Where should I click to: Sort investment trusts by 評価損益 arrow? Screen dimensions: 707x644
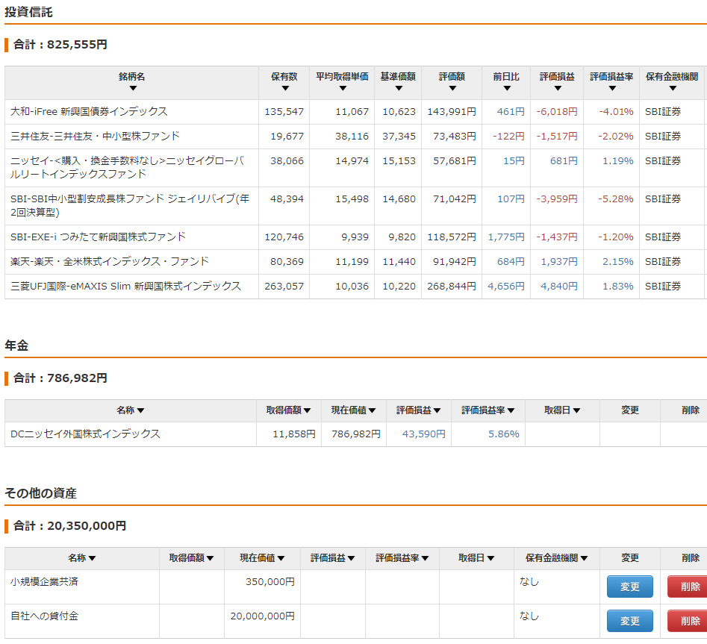pos(558,89)
